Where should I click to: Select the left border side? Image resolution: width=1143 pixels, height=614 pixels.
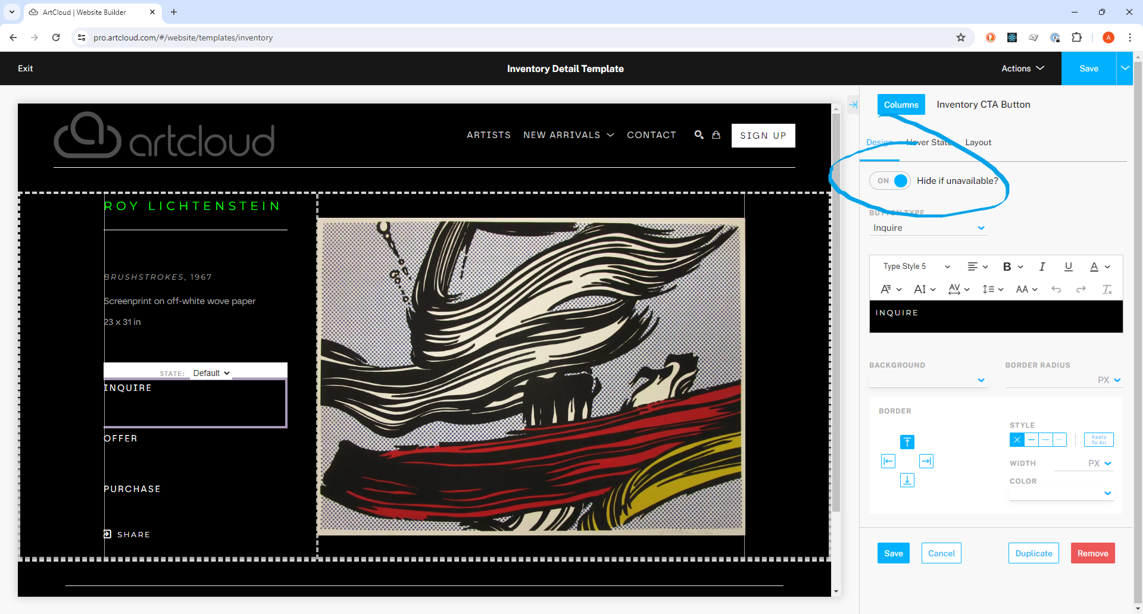(888, 461)
